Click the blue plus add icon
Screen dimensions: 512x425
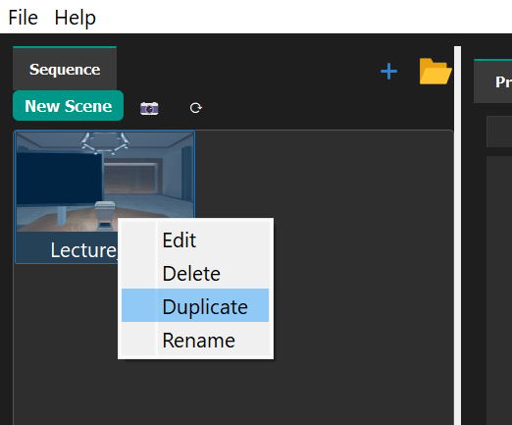[x=388, y=72]
